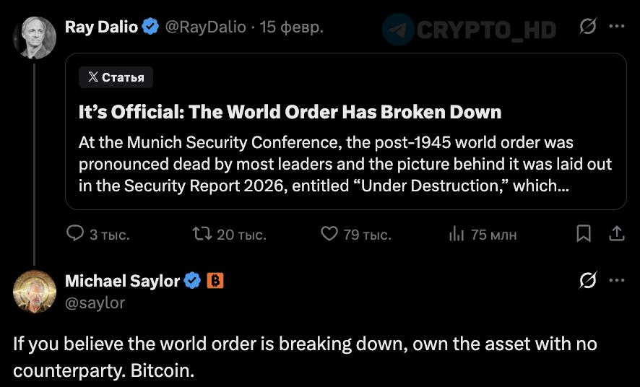Click the reply icon on Ray Dalio's post
This screenshot has width=640, height=387.
[x=75, y=234]
